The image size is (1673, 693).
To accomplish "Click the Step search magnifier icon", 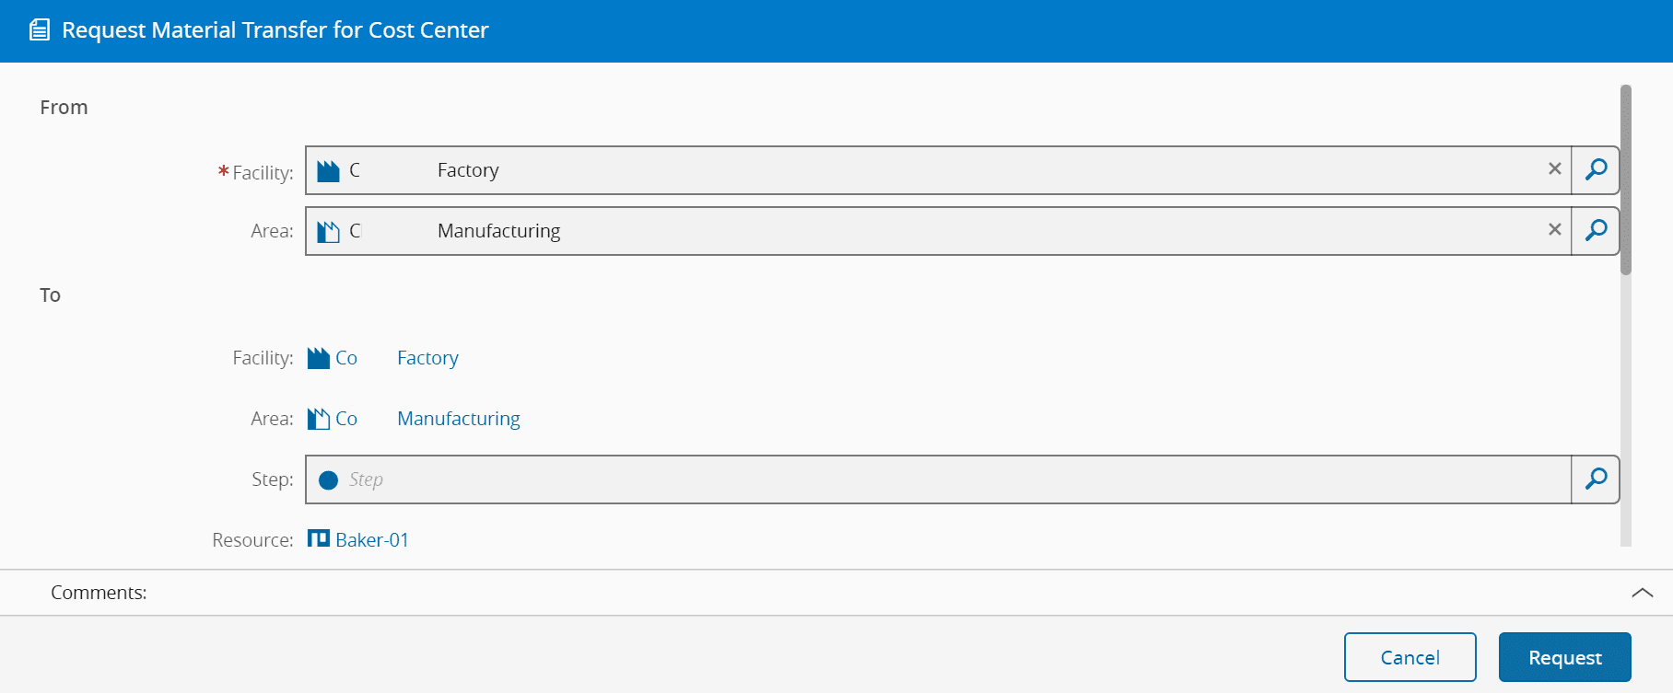I will pos(1596,479).
